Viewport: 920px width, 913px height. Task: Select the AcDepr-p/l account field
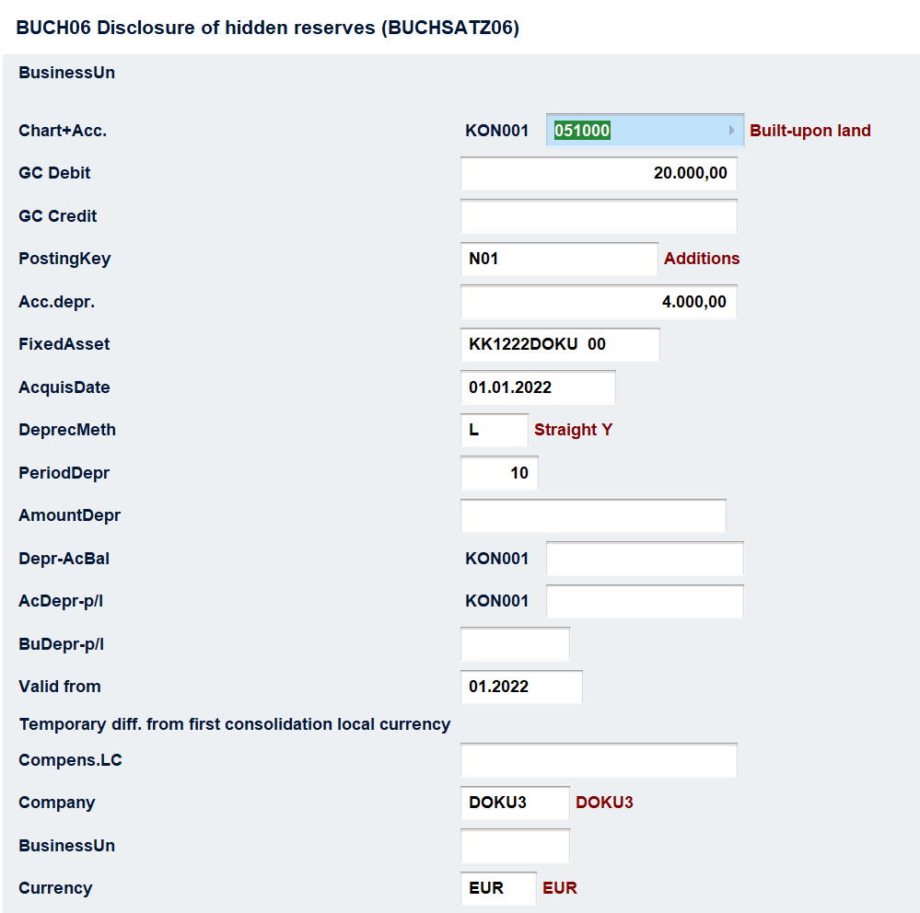[645, 601]
